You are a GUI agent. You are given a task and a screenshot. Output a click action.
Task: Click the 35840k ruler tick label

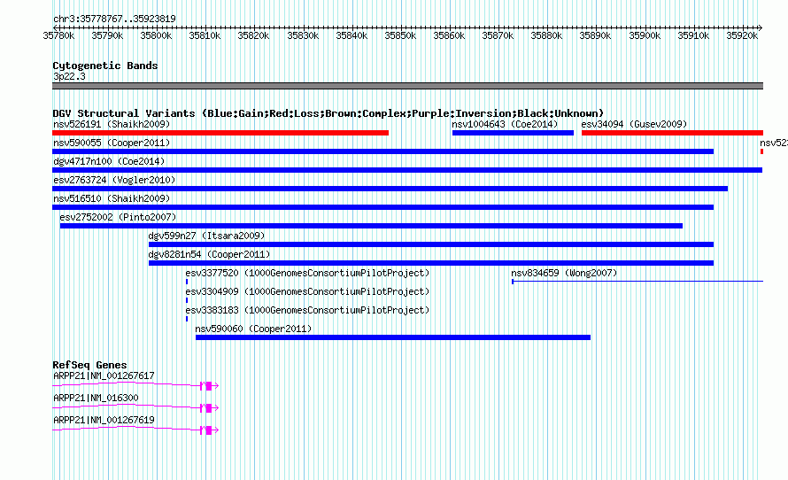[352, 35]
